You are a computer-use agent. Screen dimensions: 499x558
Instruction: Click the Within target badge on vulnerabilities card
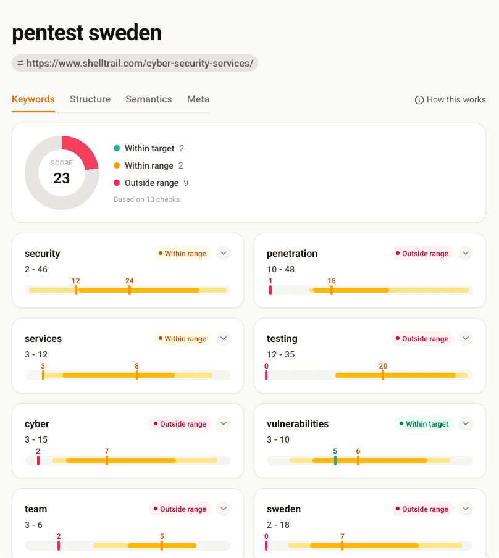click(424, 423)
